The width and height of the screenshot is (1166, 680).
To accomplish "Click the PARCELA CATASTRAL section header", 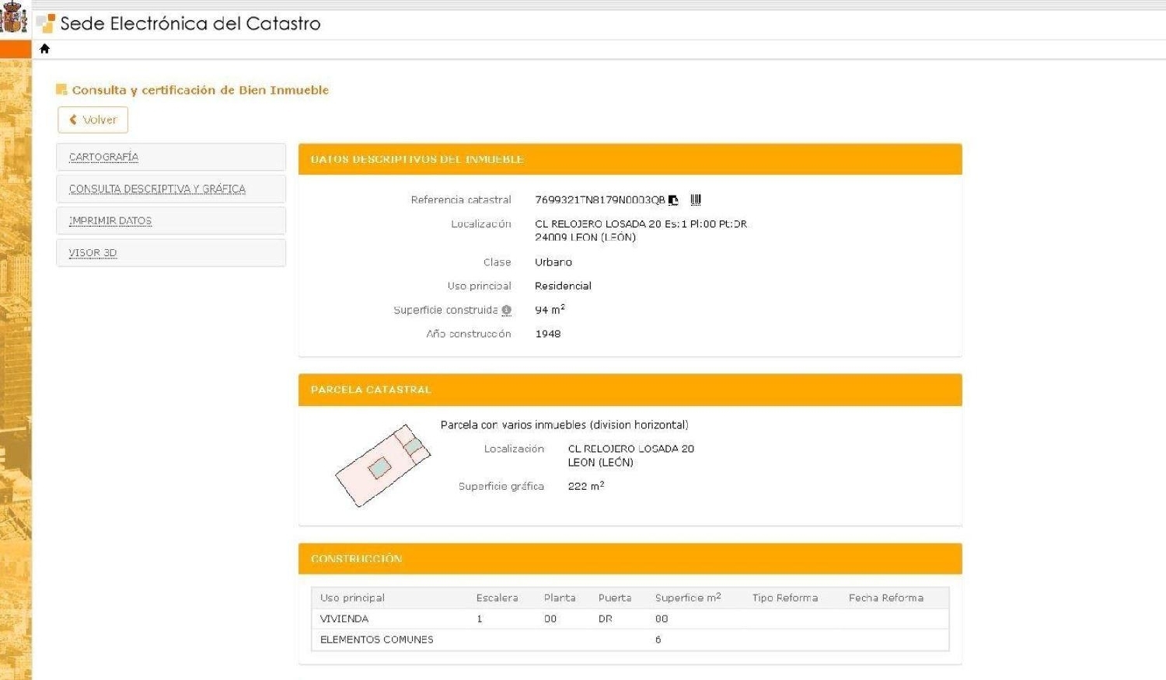I will (371, 390).
